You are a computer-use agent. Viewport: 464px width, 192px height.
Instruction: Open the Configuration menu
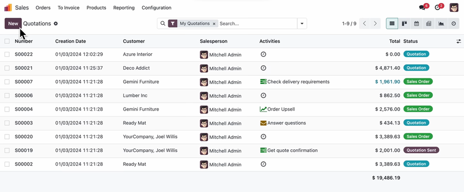pos(156,8)
